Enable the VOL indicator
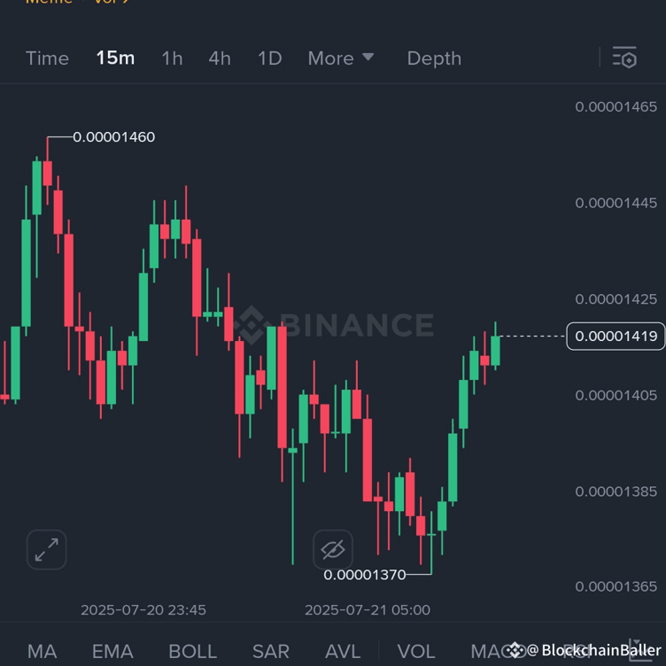Viewport: 666px width, 666px height. [416, 651]
